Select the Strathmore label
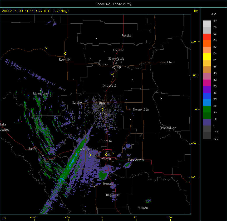Viewport: 227px width, 221px height. 136,160
